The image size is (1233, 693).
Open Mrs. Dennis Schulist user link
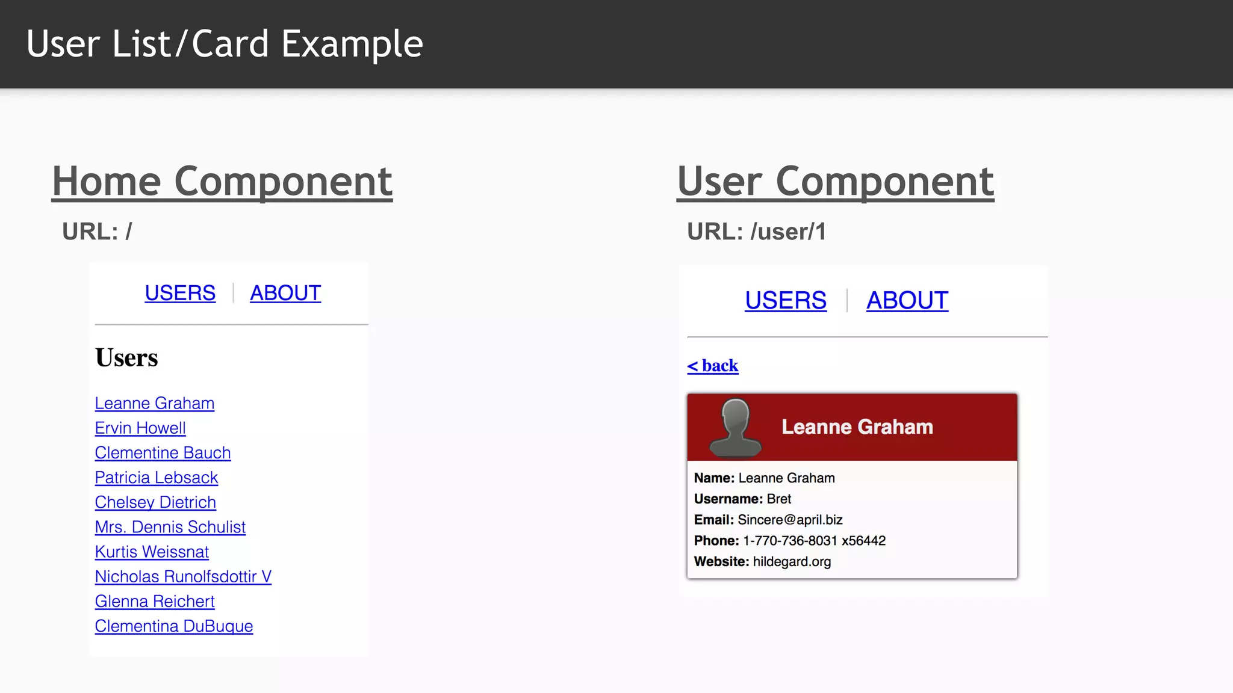(x=170, y=527)
